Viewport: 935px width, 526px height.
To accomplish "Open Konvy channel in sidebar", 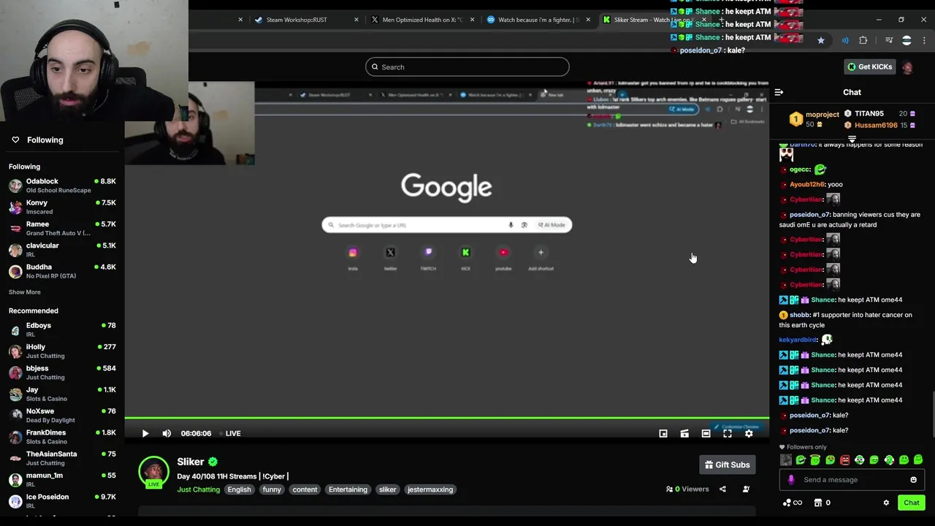I will [x=62, y=207].
